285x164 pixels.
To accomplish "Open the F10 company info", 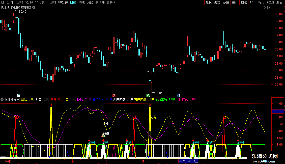I will tap(253, 2).
